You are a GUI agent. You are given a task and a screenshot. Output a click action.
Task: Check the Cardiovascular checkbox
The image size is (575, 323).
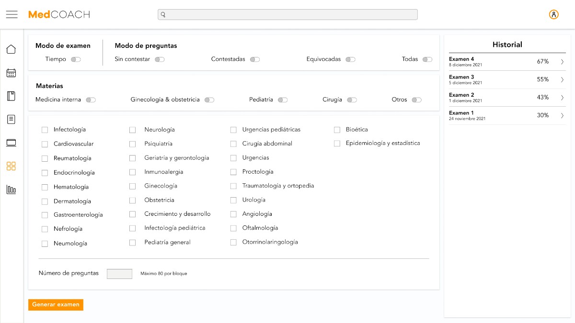tap(45, 144)
